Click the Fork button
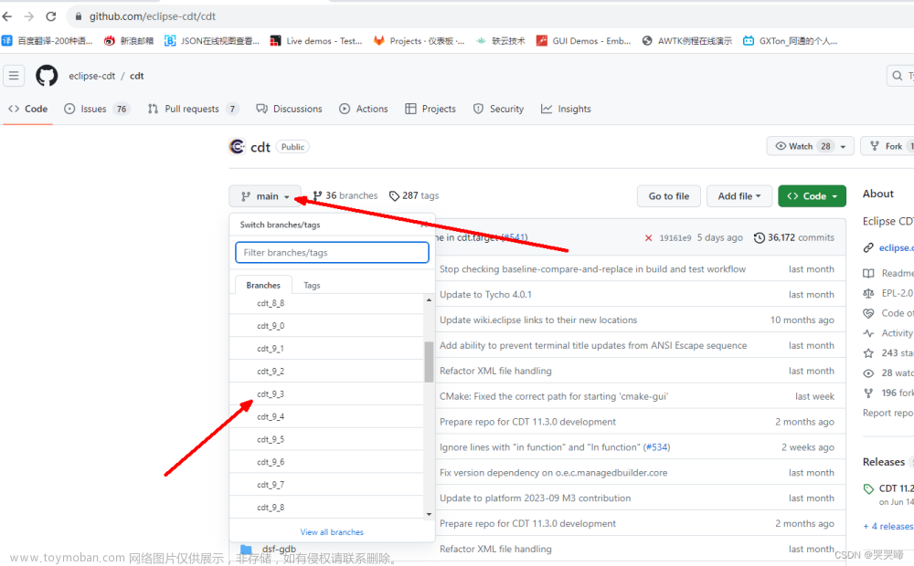 (x=887, y=146)
